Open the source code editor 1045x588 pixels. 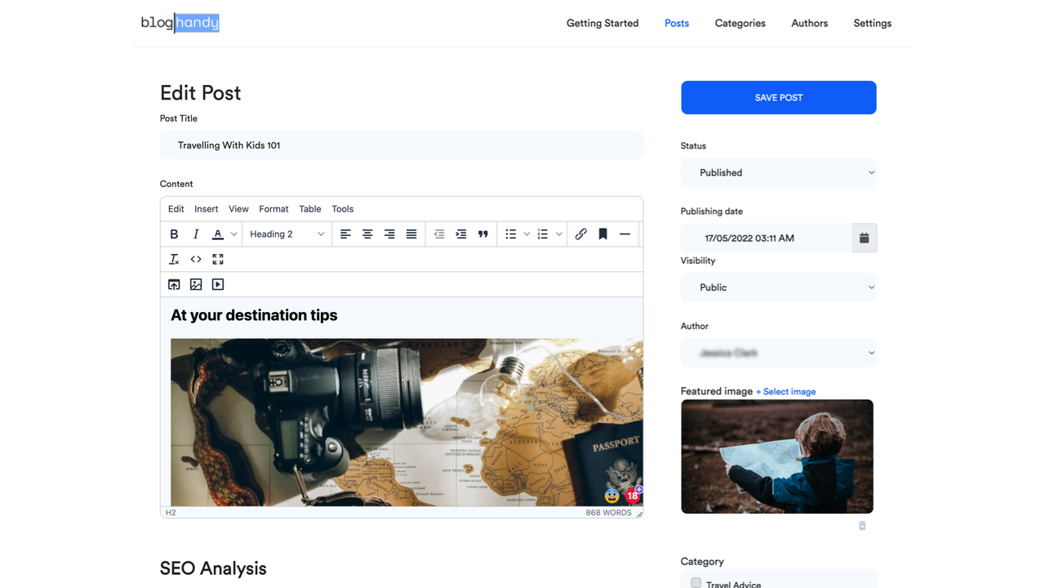(196, 259)
